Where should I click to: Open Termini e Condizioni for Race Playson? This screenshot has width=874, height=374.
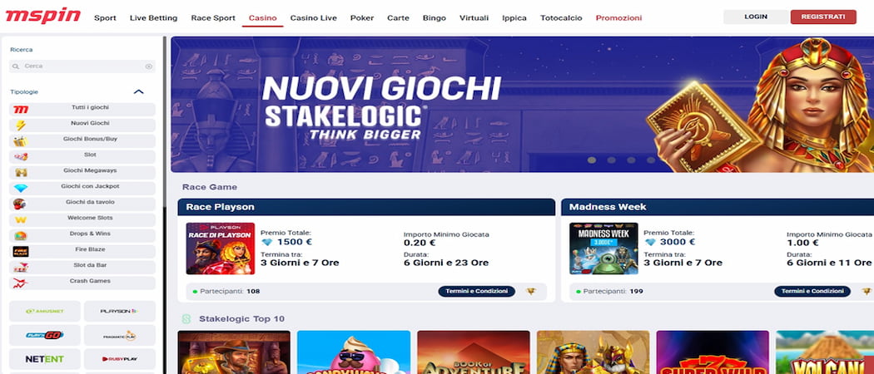(x=477, y=291)
